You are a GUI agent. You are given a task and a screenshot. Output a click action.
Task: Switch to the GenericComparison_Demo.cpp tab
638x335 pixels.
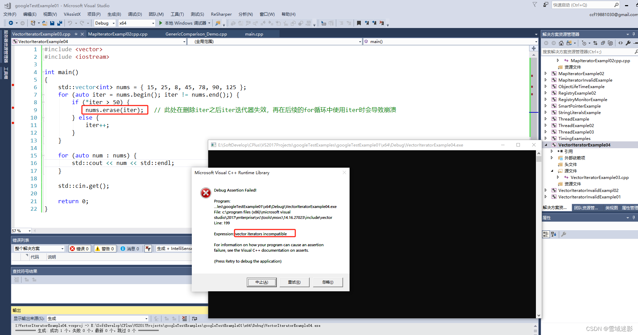click(x=196, y=34)
